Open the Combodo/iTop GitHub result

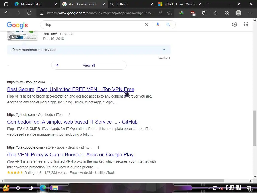pyautogui.click(x=72, y=122)
